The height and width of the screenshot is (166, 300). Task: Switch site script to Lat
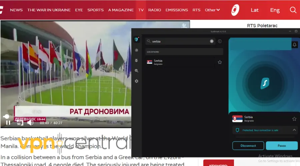pyautogui.click(x=255, y=10)
